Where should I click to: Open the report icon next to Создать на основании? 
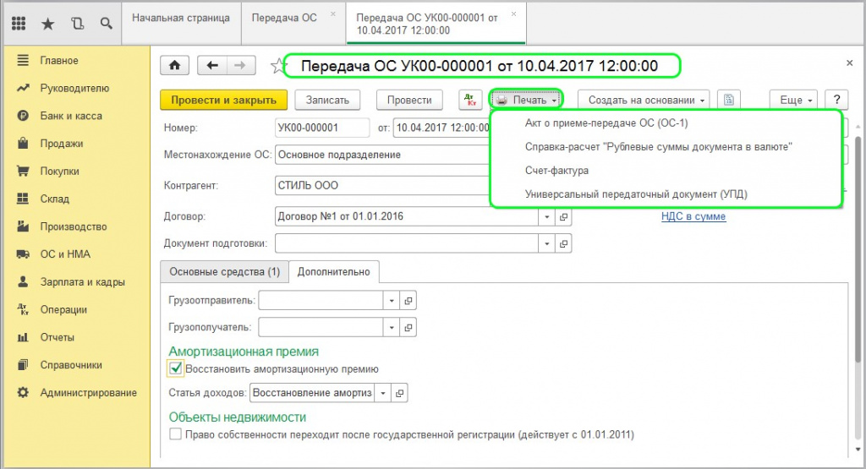point(728,100)
